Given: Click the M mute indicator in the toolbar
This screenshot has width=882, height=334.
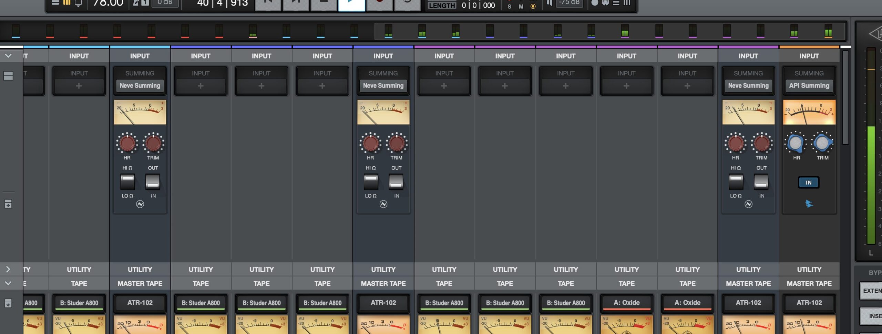Looking at the screenshot, I should 521,7.
